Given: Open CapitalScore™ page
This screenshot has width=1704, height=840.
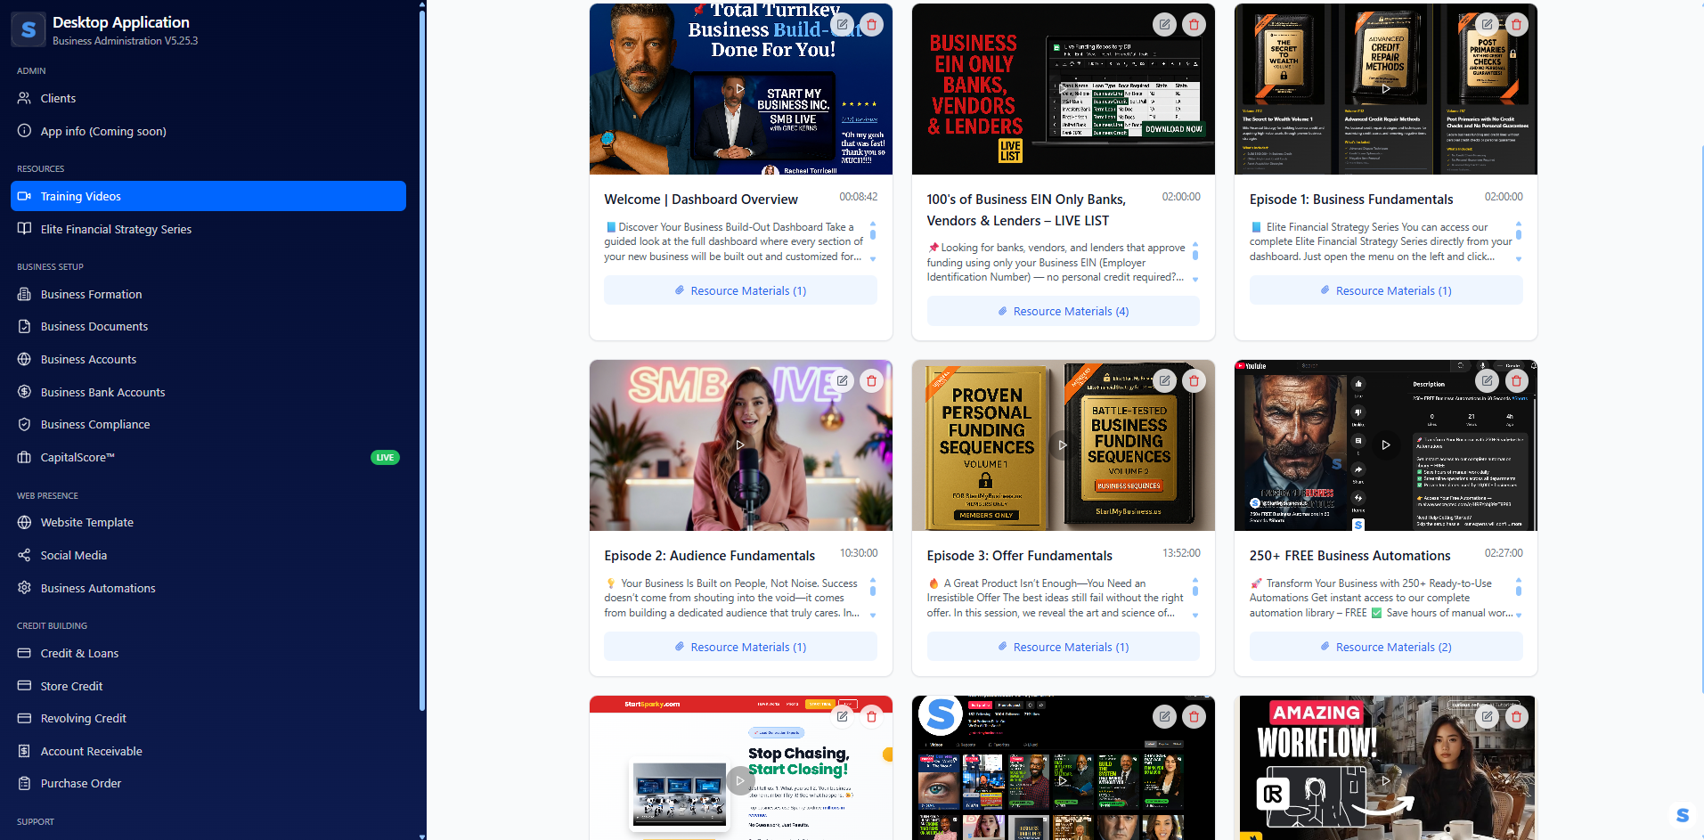Looking at the screenshot, I should pos(208,457).
